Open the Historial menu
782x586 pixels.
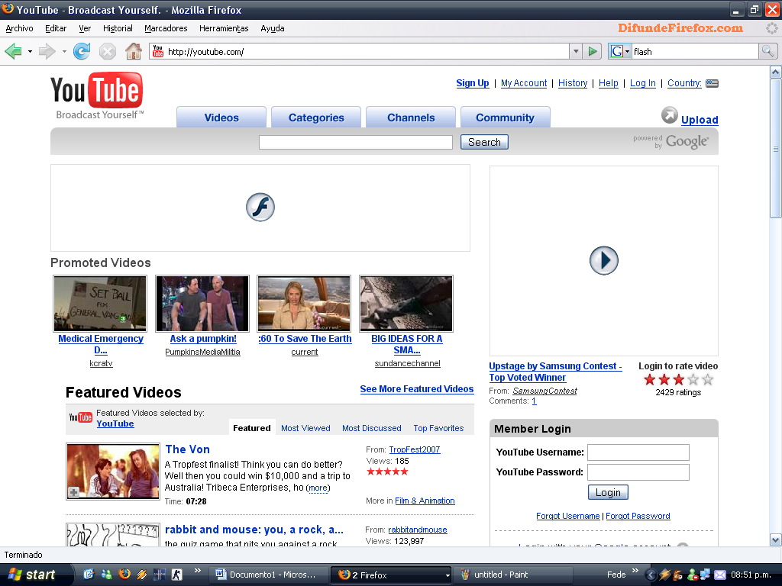118,28
